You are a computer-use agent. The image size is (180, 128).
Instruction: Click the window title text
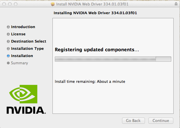click(92, 4)
